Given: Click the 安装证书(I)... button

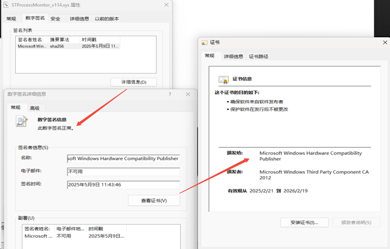Looking at the screenshot, I should (x=305, y=222).
